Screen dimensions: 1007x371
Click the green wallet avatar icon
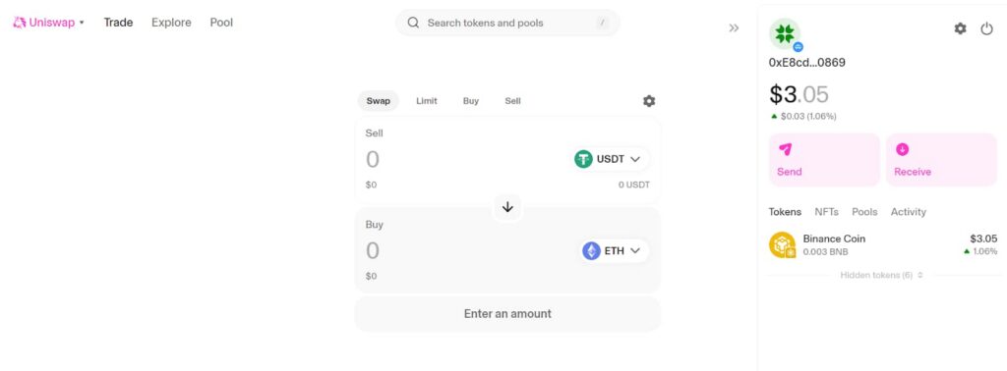[x=784, y=34]
